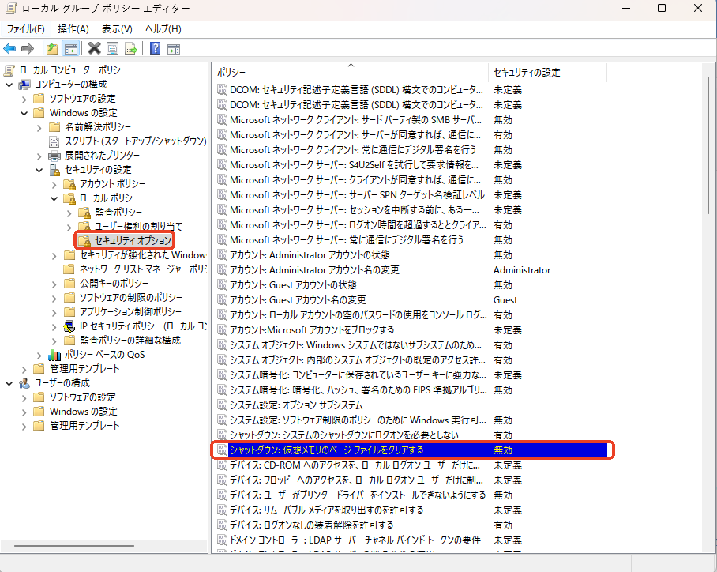Collapse the ローカル ポリシー tree node

click(54, 198)
